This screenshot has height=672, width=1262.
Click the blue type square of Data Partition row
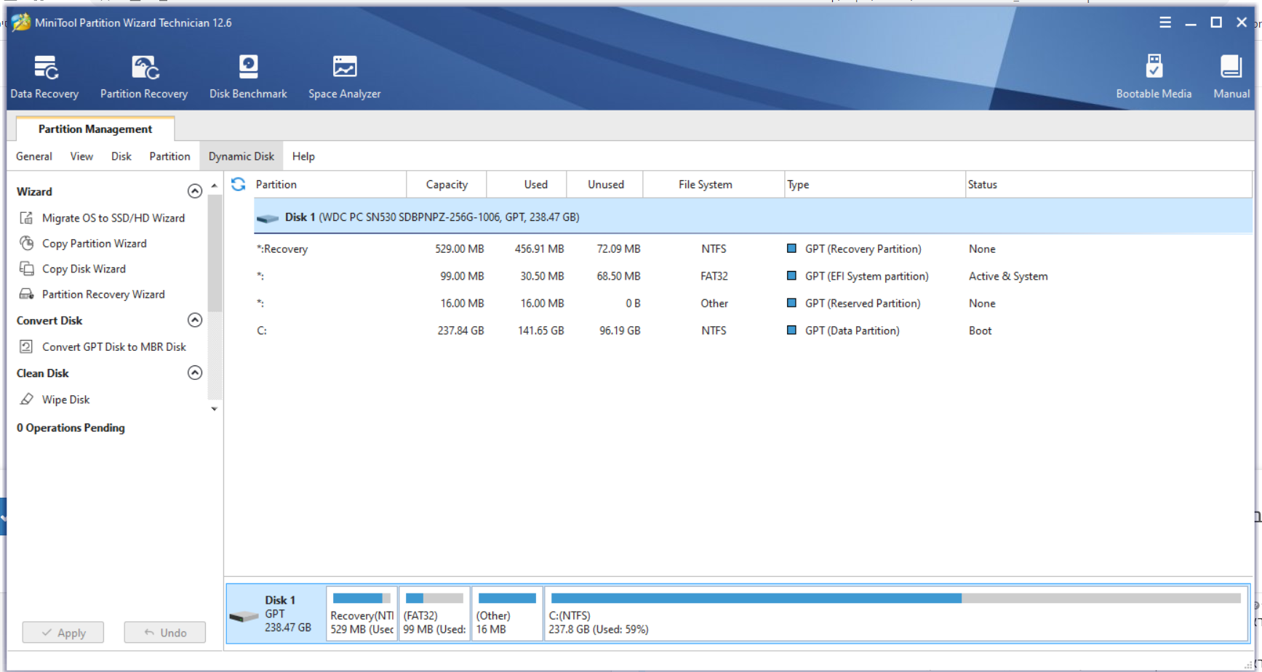791,331
